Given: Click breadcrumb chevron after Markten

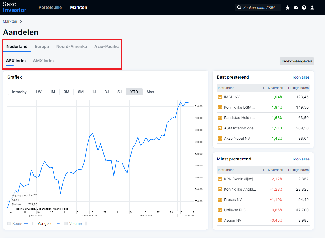Looking at the screenshot, I should (x=21, y=22).
